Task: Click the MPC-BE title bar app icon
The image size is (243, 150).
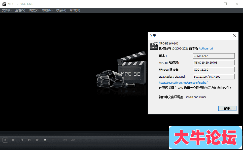Action: click(4, 4)
